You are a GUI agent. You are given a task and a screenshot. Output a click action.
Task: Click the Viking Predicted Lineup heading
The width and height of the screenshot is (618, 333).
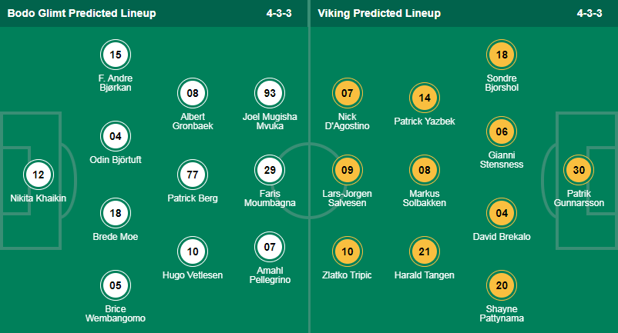[379, 13]
